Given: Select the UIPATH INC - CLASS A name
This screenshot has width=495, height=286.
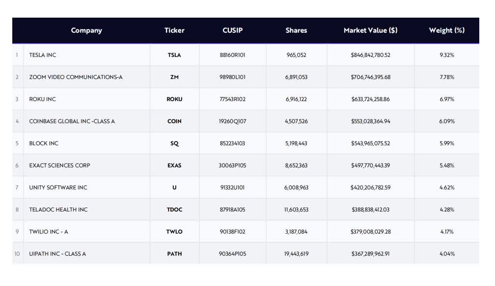Looking at the screenshot, I should pos(57,254).
